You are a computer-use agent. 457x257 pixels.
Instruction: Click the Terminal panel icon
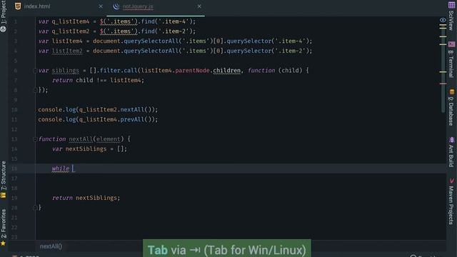coord(451,44)
